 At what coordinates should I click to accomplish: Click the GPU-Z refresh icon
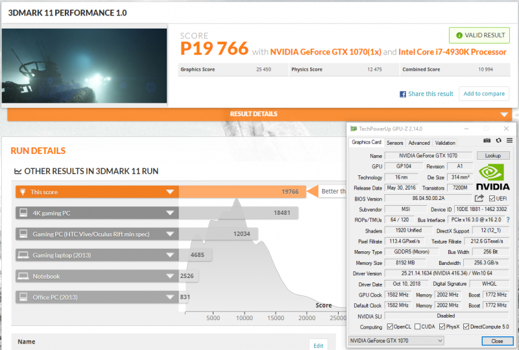[x=498, y=141]
